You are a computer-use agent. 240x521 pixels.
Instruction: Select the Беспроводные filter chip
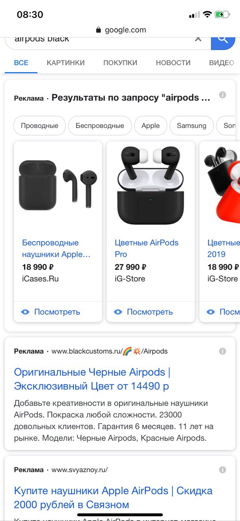pyautogui.click(x=100, y=126)
